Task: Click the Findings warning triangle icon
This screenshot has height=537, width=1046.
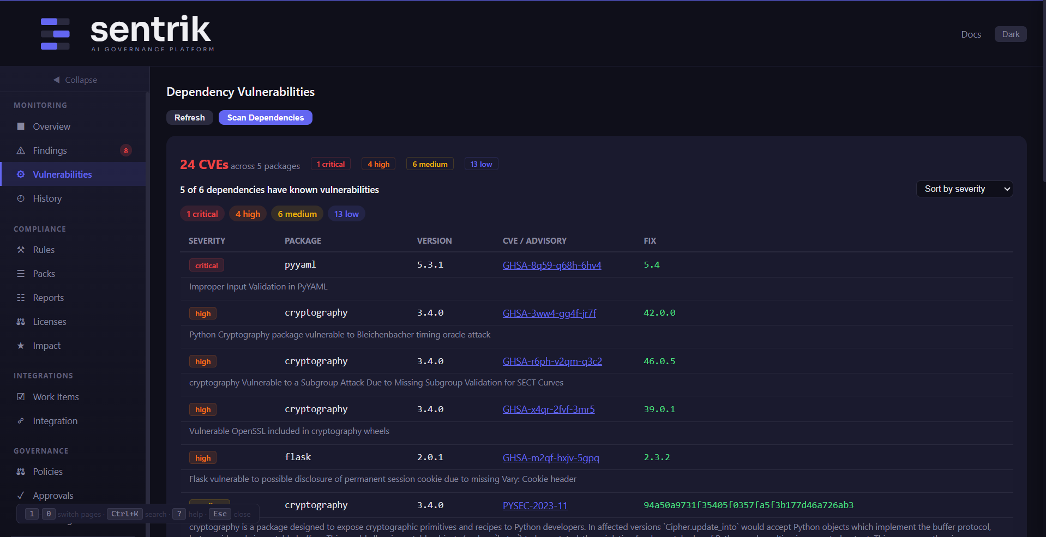Action: 21,150
